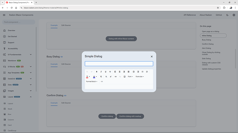
Task: Align text right in editor
Action: click(x=124, y=72)
